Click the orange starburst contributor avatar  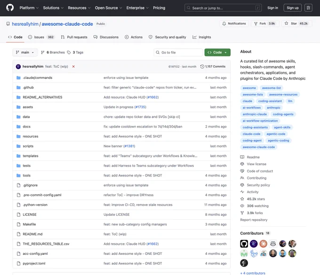coord(263,244)
